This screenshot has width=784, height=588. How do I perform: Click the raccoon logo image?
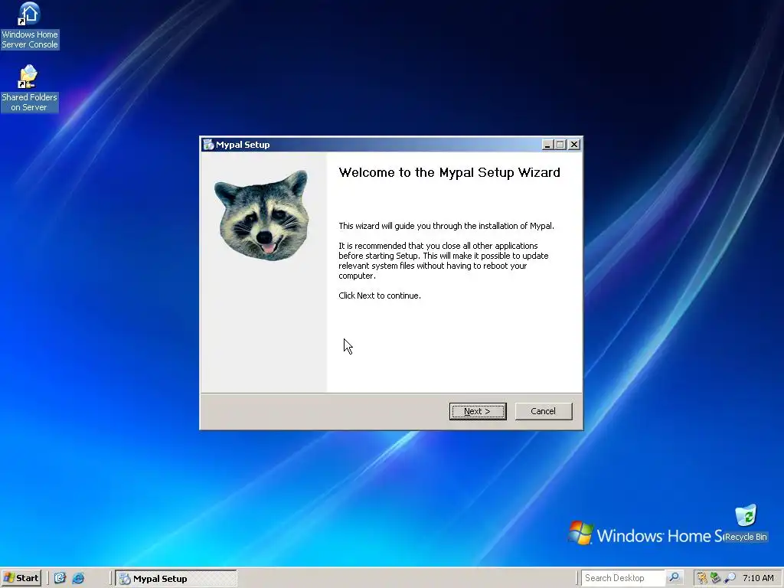pos(262,215)
